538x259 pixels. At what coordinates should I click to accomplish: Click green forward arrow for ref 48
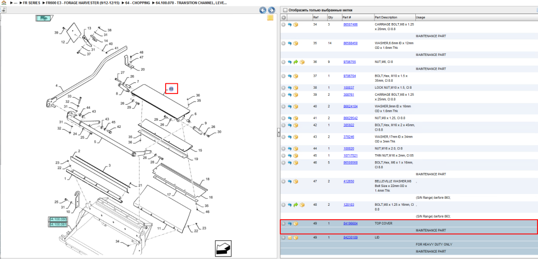[x=296, y=205]
